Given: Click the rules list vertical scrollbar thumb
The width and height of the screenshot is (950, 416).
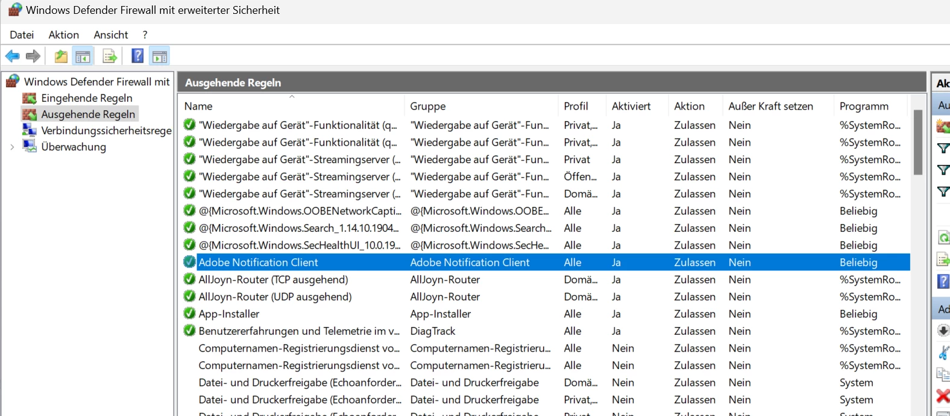Looking at the screenshot, I should 918,142.
